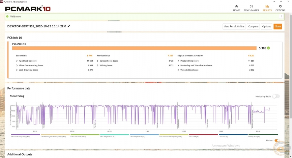Viewport: 292px width, 158px height.
Task: Turn off the Markers switch
Action: (x=277, y=140)
